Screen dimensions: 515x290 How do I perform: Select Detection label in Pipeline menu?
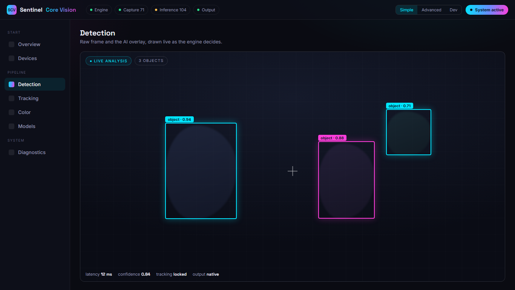[29, 85]
